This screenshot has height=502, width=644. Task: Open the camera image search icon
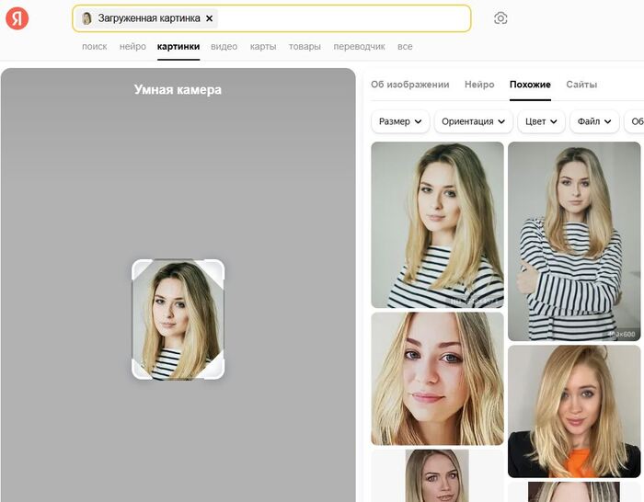point(500,18)
